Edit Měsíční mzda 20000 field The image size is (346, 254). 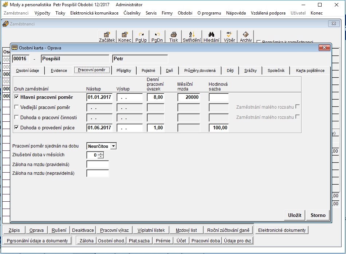[x=189, y=97]
